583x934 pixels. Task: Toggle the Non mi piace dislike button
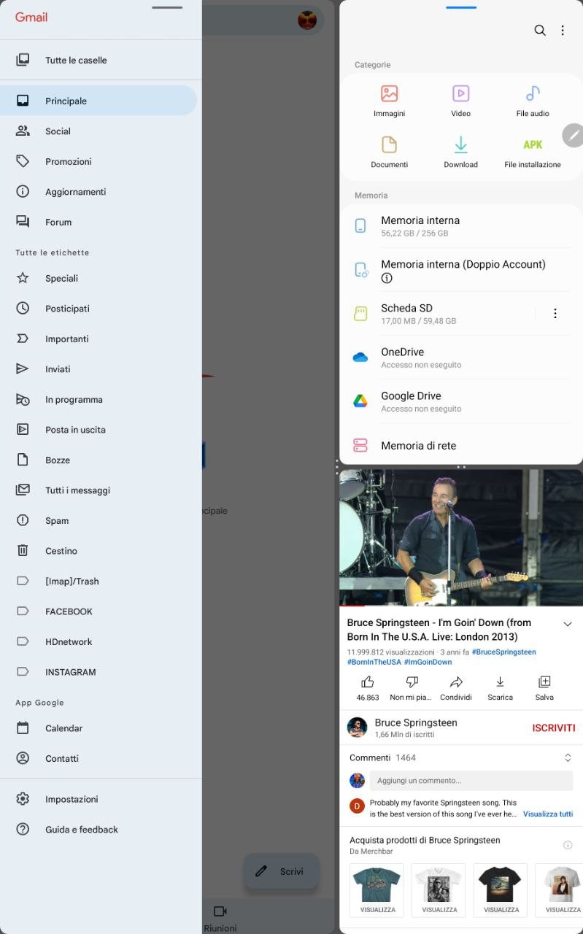point(412,688)
